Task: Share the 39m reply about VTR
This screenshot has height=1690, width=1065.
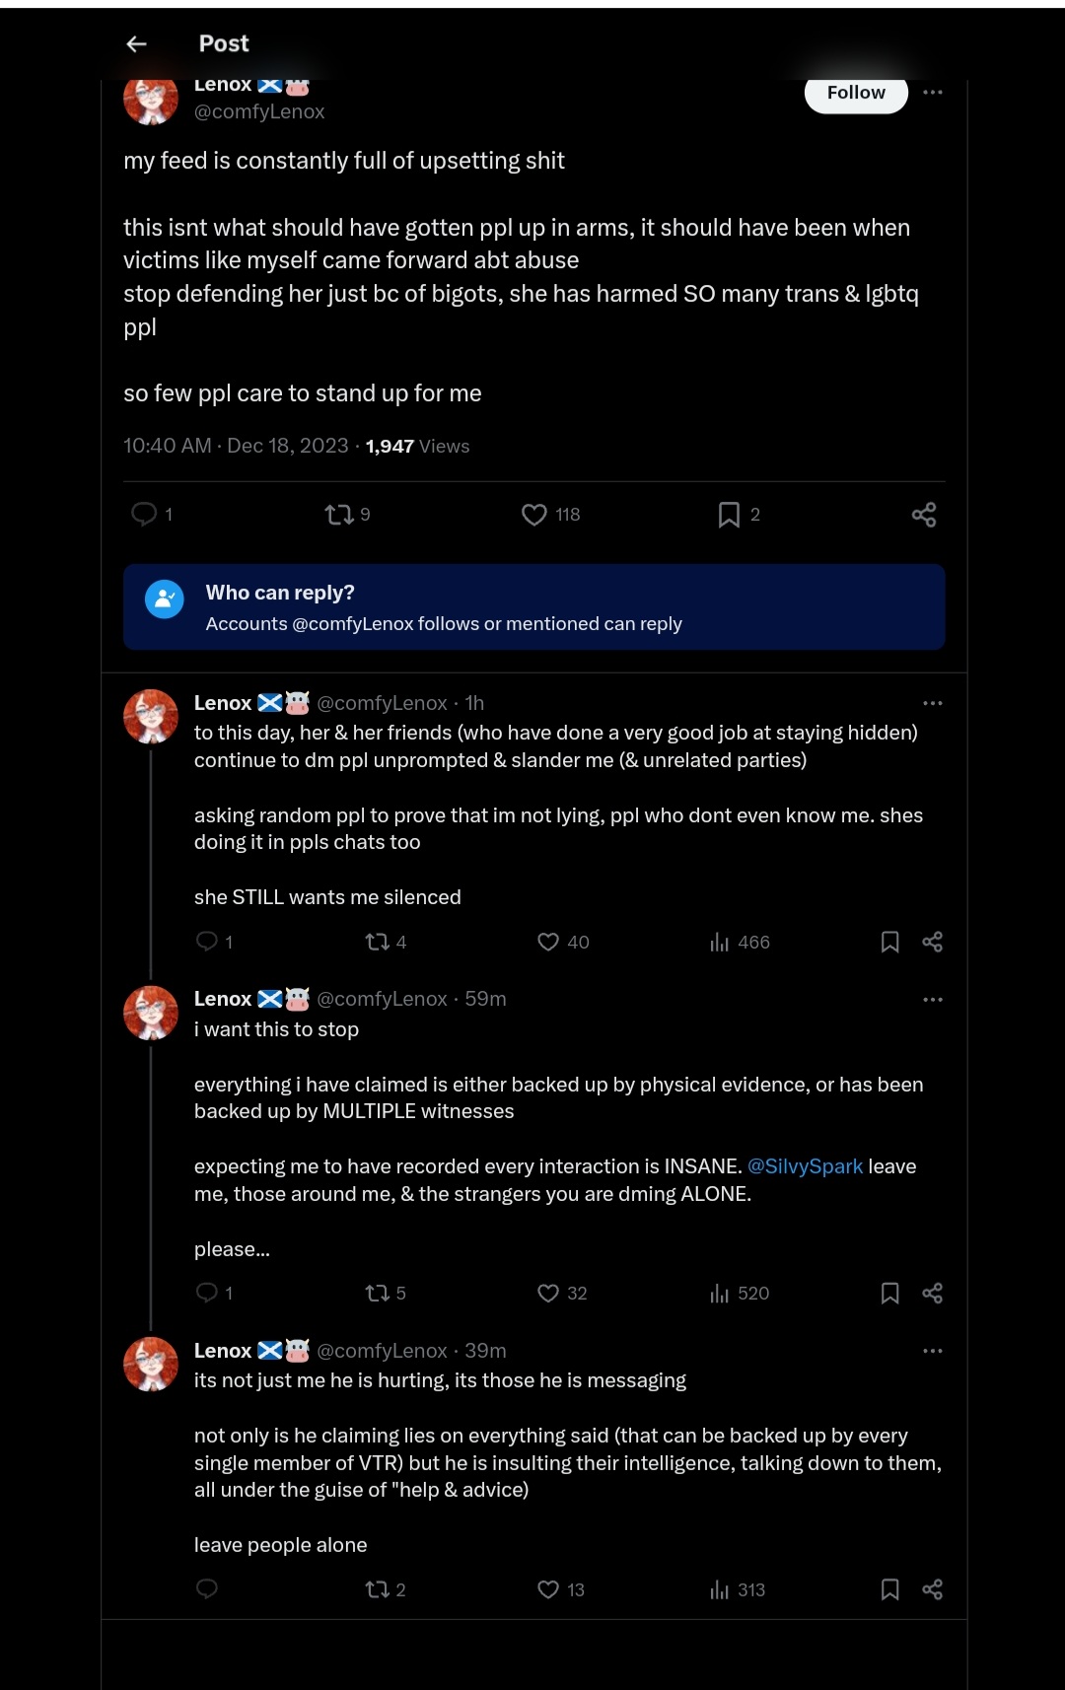Action: pyautogui.click(x=933, y=1588)
